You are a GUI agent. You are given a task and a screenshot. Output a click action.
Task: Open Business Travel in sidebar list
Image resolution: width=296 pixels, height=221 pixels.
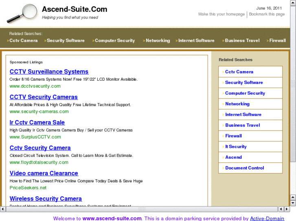(243, 125)
